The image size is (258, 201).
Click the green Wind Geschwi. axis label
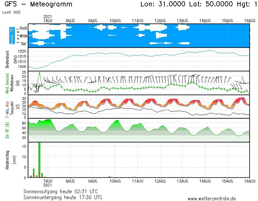click(x=7, y=83)
